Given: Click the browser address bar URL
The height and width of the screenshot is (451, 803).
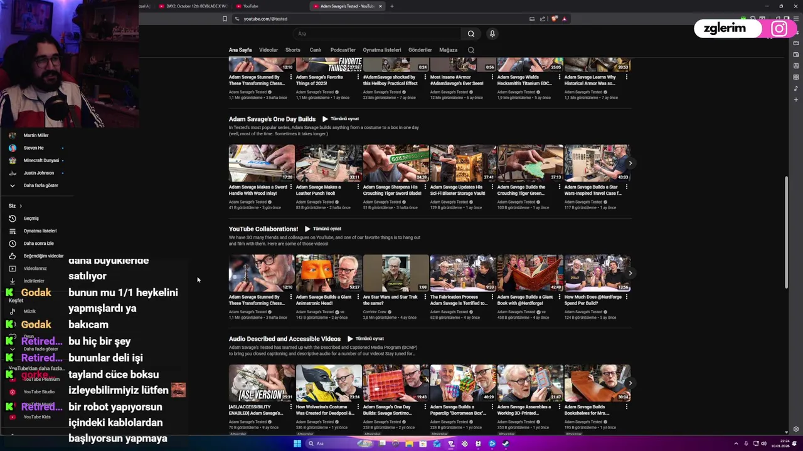Looking at the screenshot, I should pos(265,19).
